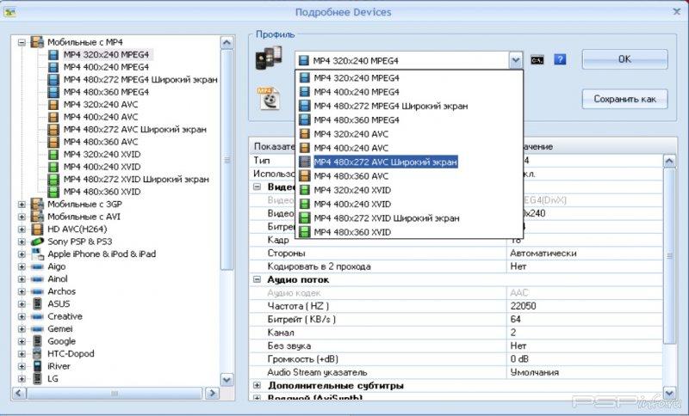Collapse the Аудио поток section
The width and height of the screenshot is (689, 416).
pyautogui.click(x=258, y=279)
